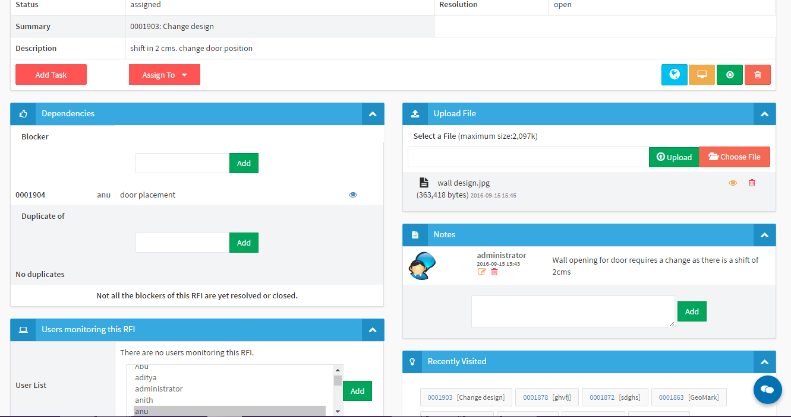Screen dimensions: 791x417
Task: Select aditya in the User List
Action: click(229, 377)
